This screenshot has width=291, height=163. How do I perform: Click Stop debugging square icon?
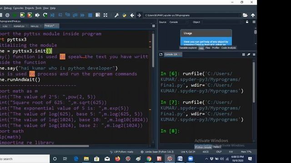(x=90, y=15)
